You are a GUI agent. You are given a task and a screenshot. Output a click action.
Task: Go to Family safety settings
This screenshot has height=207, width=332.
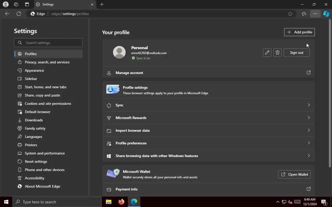coord(48,128)
